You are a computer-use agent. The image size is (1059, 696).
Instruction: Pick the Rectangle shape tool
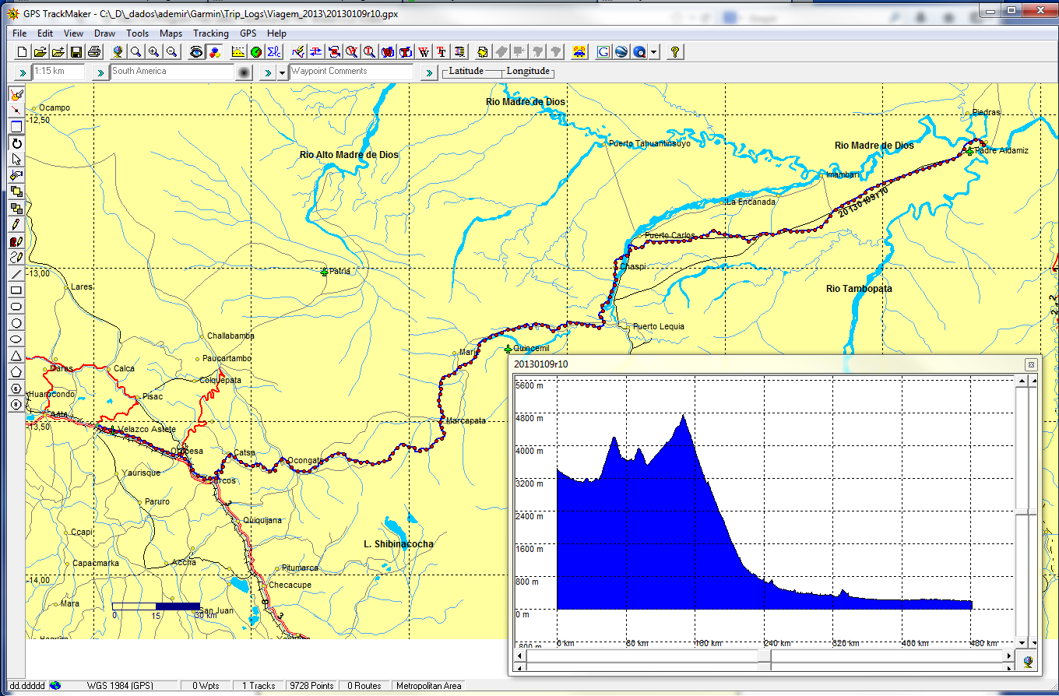16,290
